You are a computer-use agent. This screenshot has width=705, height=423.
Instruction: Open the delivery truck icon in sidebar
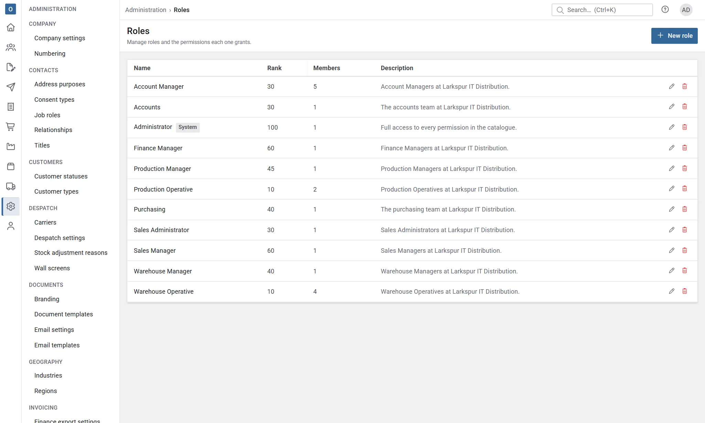pos(11,186)
